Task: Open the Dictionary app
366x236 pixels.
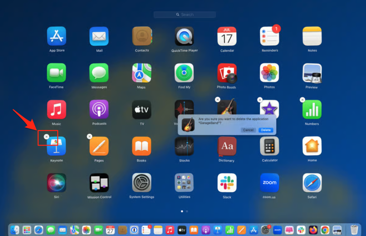Action: (x=227, y=146)
